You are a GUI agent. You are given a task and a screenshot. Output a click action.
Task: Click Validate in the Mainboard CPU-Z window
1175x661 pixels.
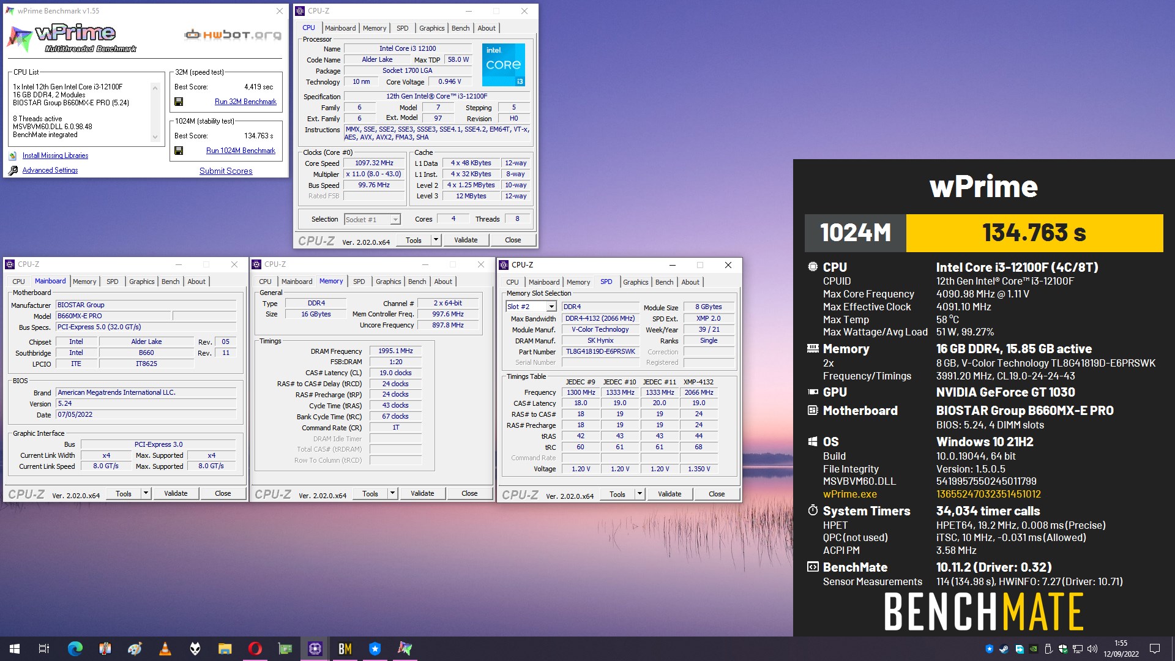[x=176, y=493]
